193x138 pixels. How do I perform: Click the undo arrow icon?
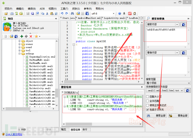click(62, 13)
